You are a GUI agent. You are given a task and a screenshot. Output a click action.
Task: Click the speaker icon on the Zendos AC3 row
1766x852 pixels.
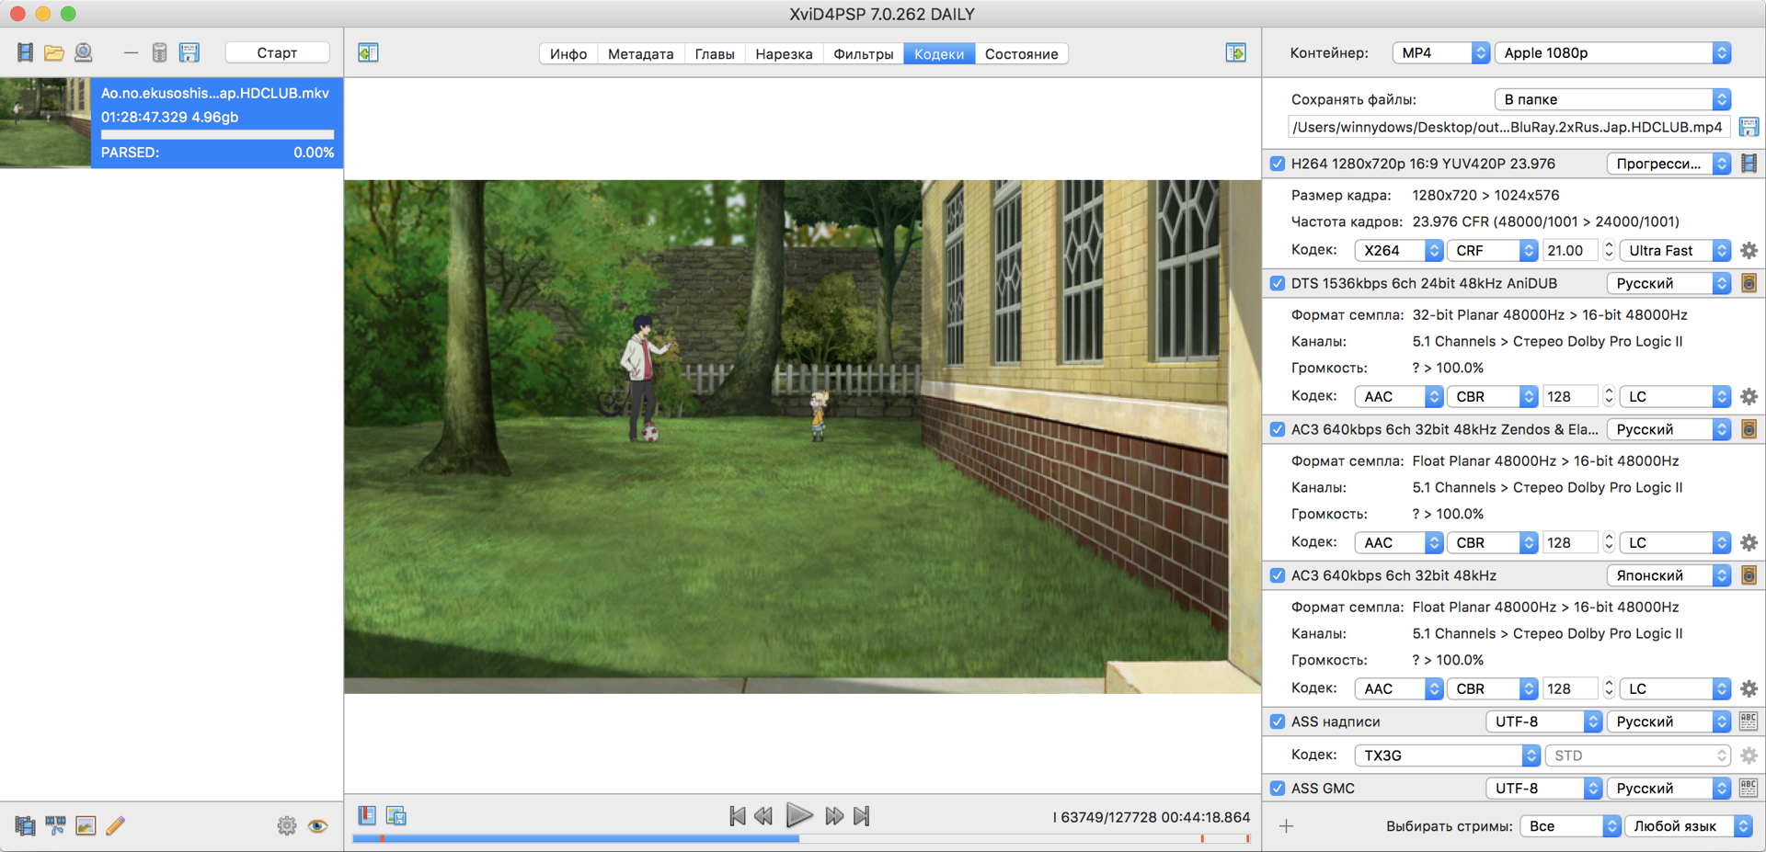1749,429
